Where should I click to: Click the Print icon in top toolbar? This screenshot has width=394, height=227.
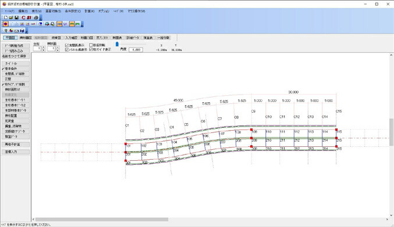click(x=36, y=17)
